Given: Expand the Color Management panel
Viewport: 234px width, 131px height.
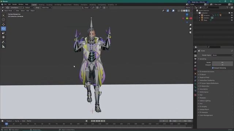Looking at the screenshot, I should (206, 115).
